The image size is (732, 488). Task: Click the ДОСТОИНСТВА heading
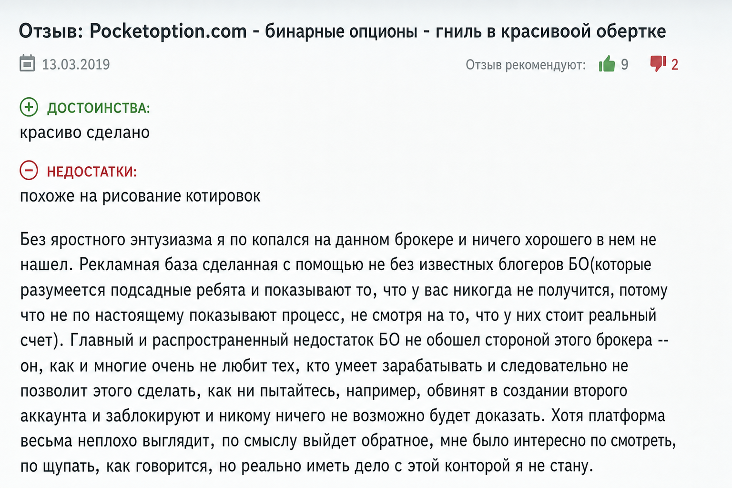(98, 108)
